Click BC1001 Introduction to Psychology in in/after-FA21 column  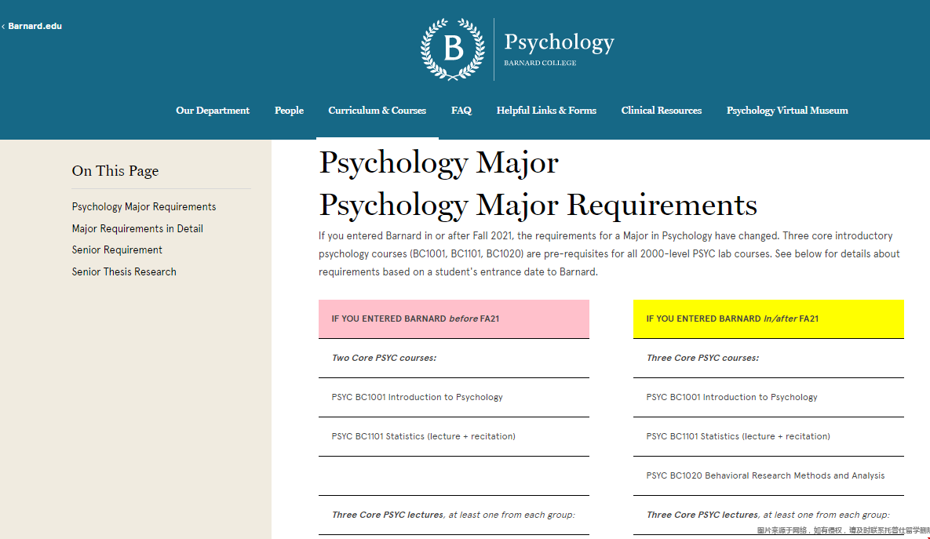pos(768,397)
